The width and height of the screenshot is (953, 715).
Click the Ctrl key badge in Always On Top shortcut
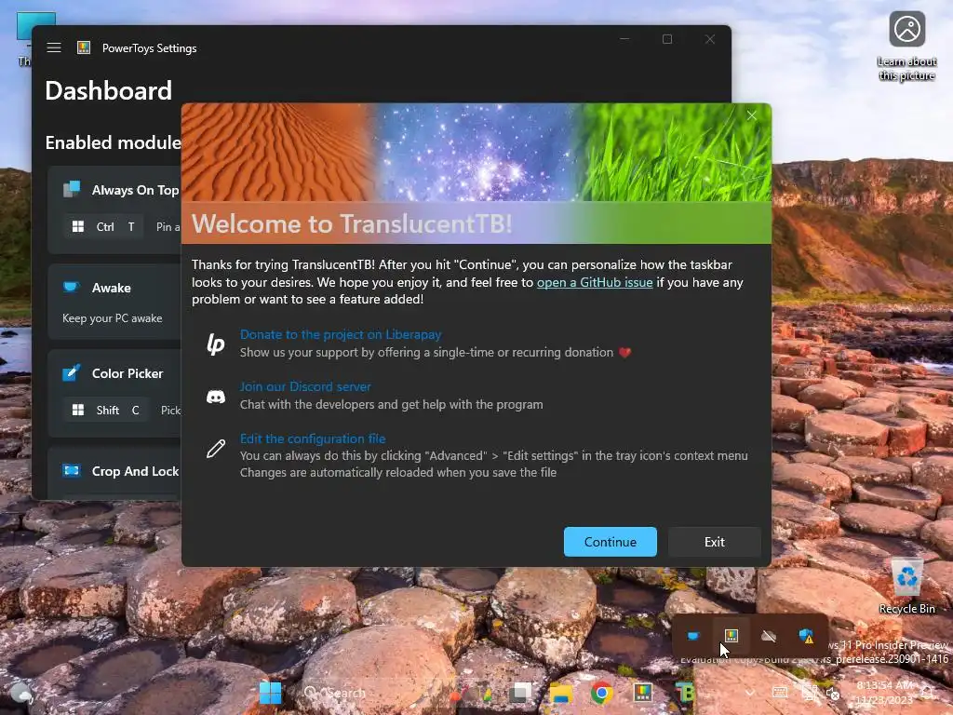coord(105,227)
